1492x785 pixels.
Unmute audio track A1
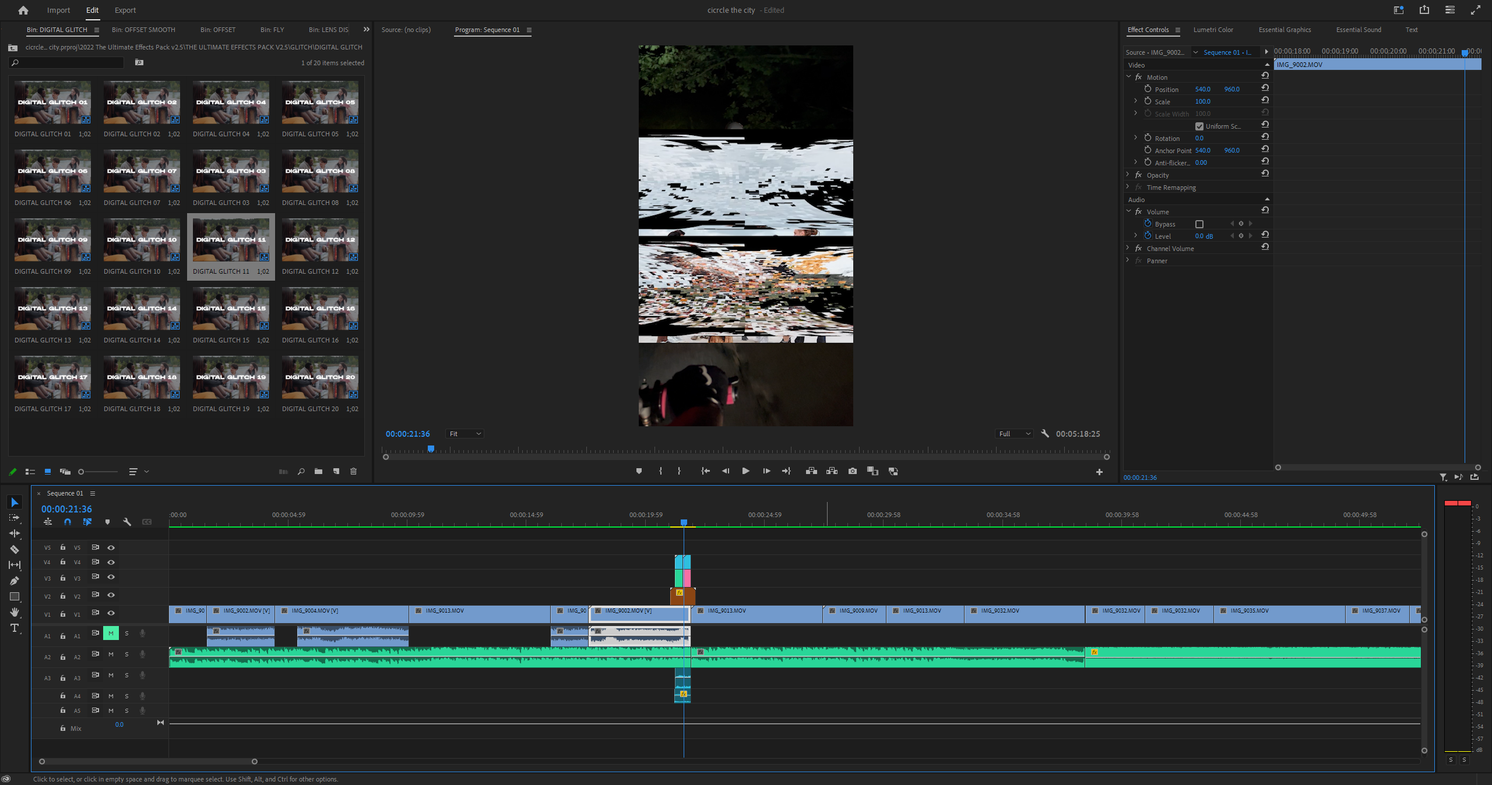(110, 634)
